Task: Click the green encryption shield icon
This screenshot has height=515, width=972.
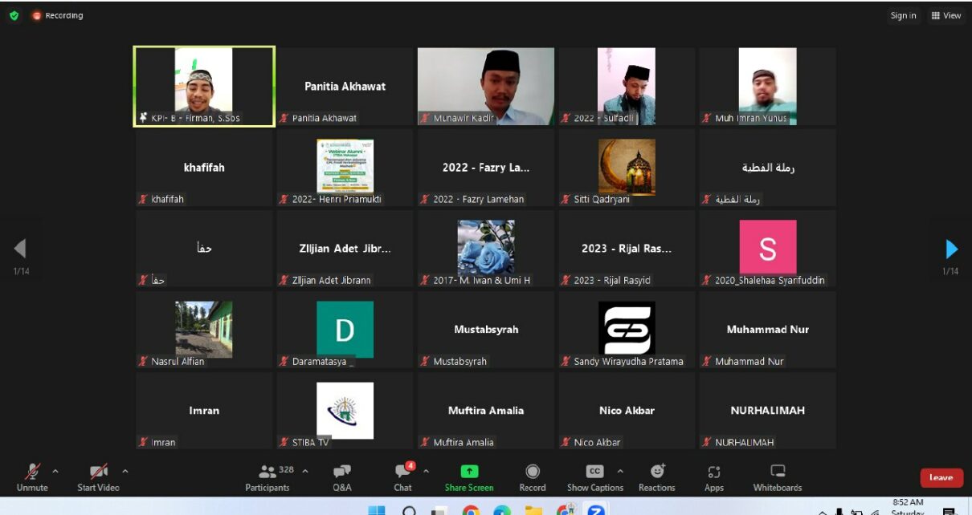Action: 14,15
